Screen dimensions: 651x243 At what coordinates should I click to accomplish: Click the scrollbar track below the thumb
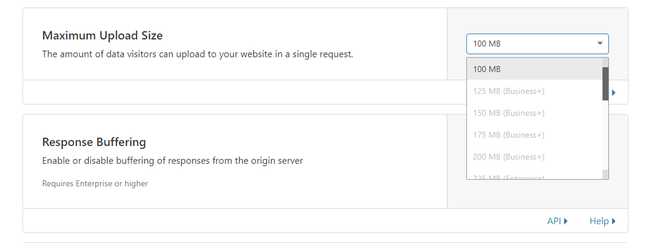pyautogui.click(x=605, y=135)
